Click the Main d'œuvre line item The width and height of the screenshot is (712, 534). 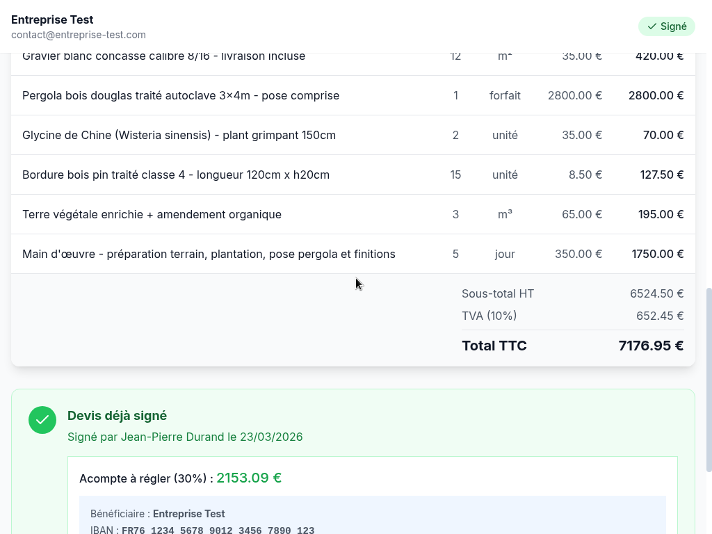click(x=209, y=254)
